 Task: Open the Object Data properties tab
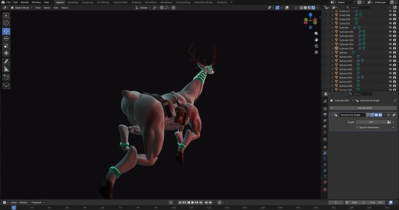point(325,176)
